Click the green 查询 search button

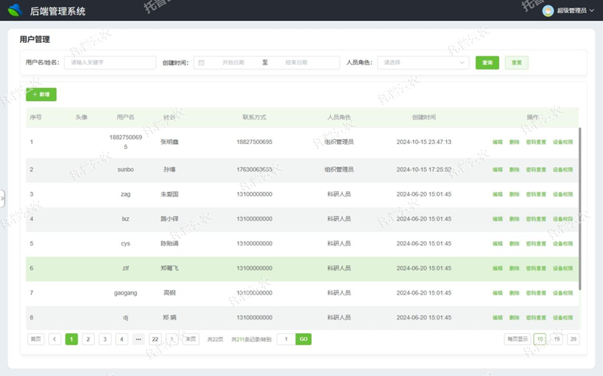(x=488, y=63)
